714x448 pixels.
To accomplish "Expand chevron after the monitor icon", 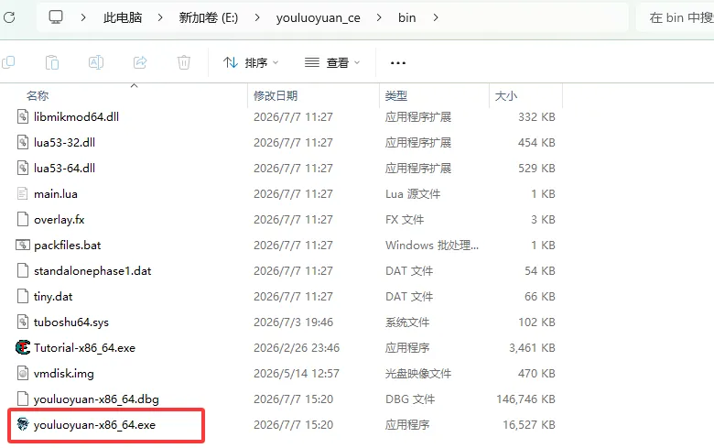I will 83,17.
